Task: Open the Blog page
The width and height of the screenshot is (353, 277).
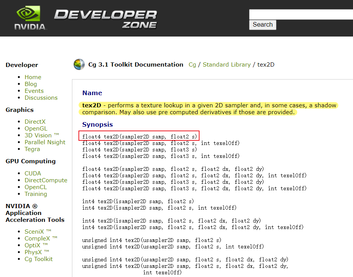Action: pyautogui.click(x=30, y=84)
